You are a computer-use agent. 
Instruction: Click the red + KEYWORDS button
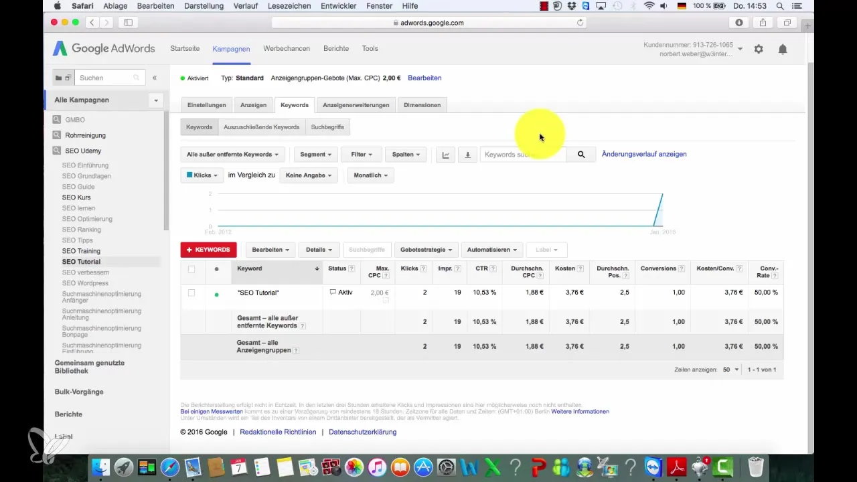coord(208,250)
